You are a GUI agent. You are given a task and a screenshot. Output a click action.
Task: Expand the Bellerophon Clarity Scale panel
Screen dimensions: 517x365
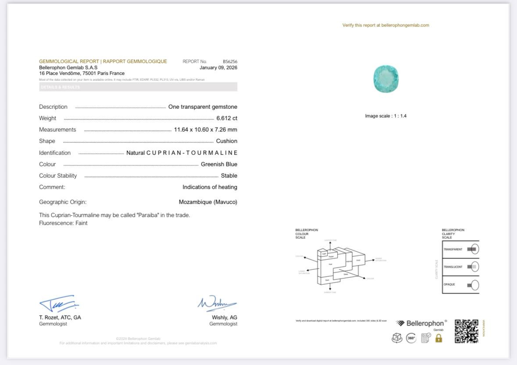(460, 263)
